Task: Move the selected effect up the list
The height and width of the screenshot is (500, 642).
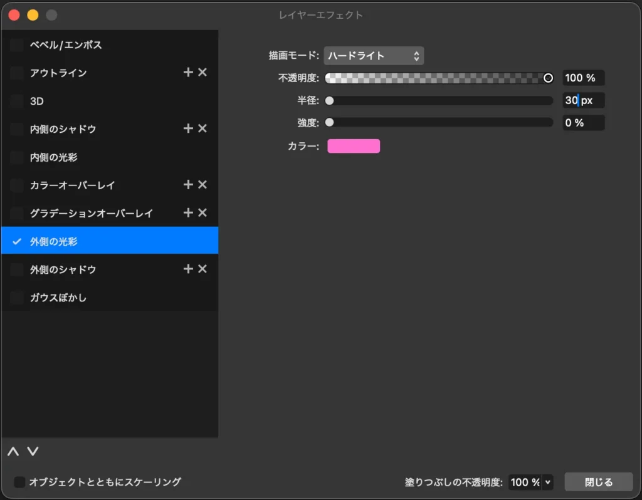Action: (x=12, y=451)
